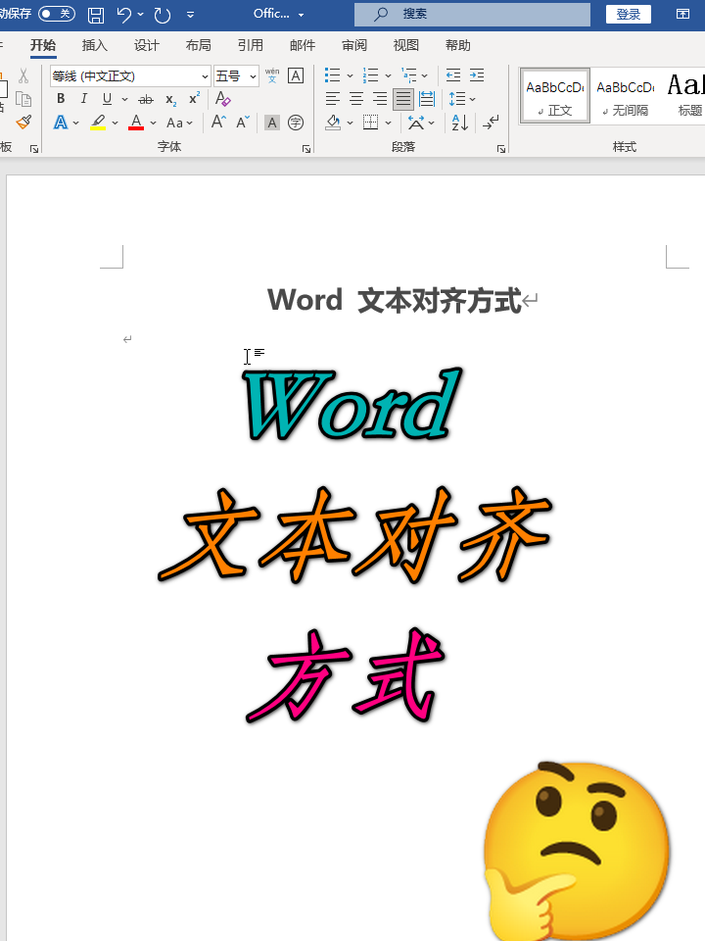
Task: Align text right
Action: click(x=380, y=99)
